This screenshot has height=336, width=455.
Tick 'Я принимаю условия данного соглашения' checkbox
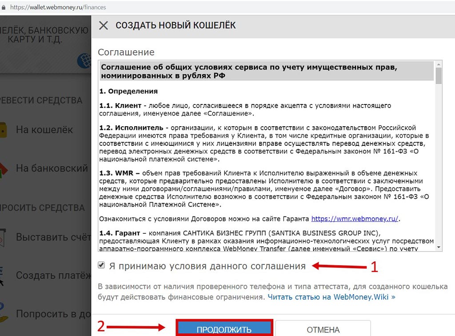101,265
